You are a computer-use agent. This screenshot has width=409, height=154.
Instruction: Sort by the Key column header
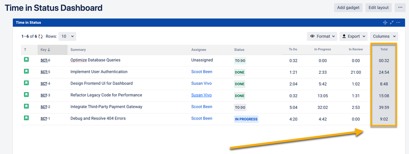52,50
